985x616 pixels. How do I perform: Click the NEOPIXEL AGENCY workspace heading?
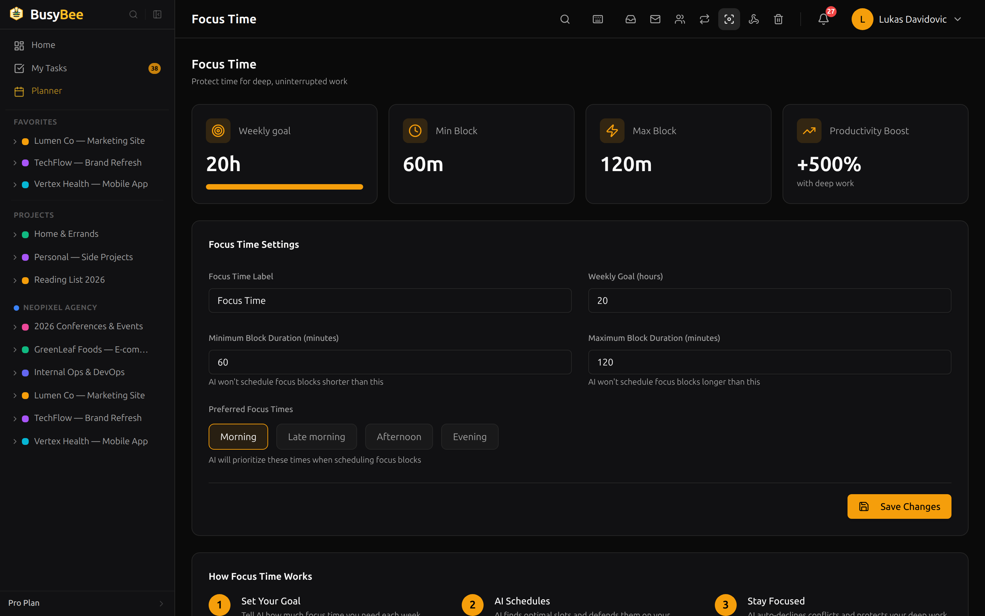pos(60,308)
